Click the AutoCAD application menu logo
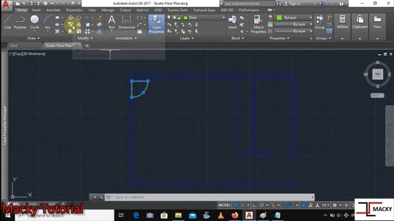Image resolution: width=394 pixels, height=221 pixels. 6,5
